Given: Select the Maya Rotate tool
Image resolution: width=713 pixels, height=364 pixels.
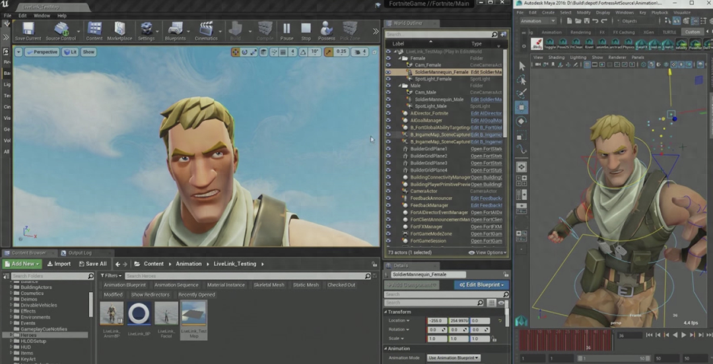Looking at the screenshot, I should [522, 121].
